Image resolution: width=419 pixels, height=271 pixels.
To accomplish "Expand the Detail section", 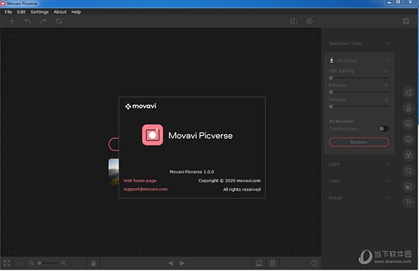I will coord(359,198).
